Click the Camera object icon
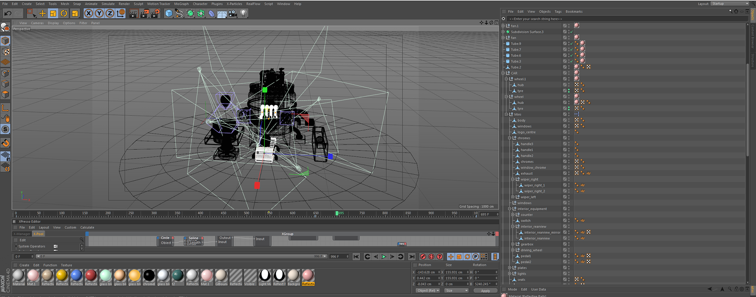Viewport: 756px width, 297px height. point(233,13)
